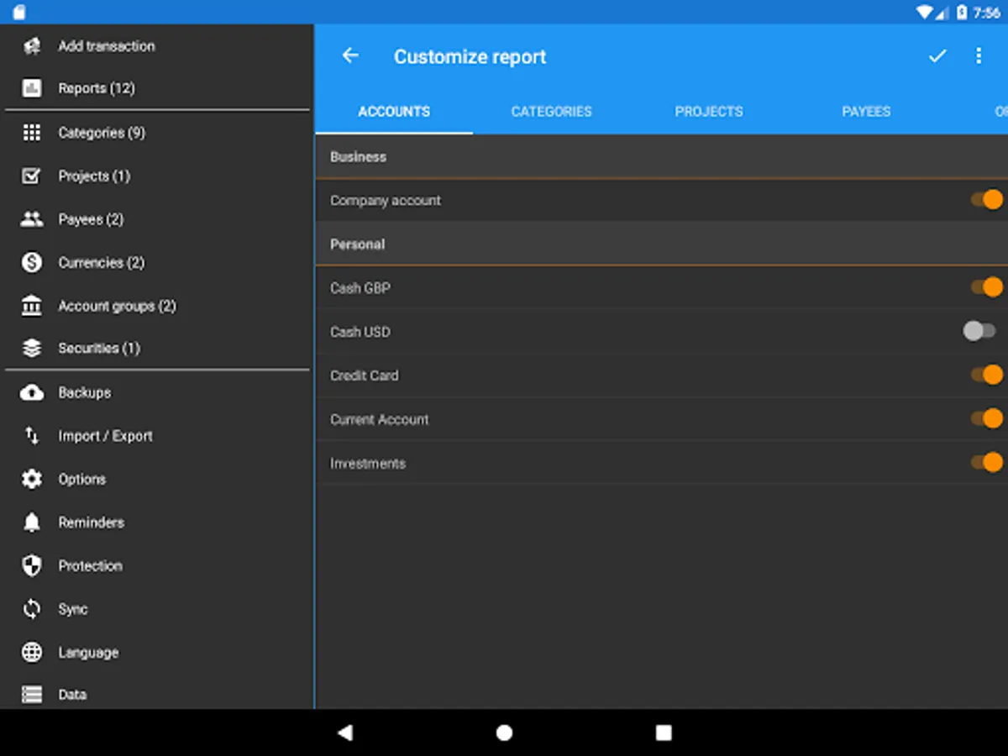Tap the Android back navigation button
The height and width of the screenshot is (756, 1008).
click(x=344, y=732)
